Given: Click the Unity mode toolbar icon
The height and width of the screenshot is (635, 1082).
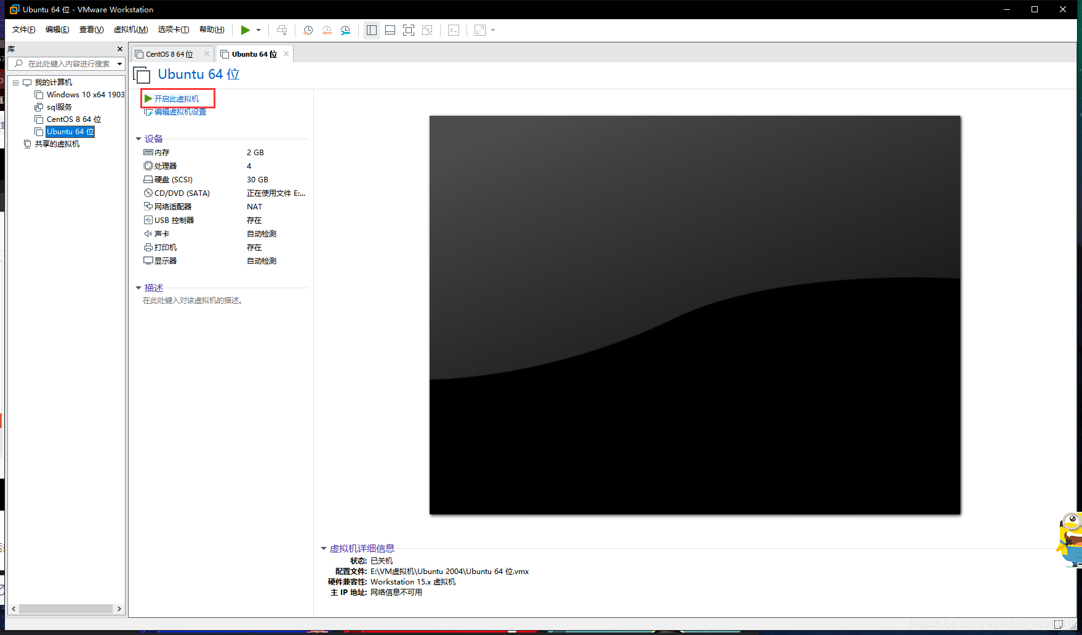Looking at the screenshot, I should (x=427, y=30).
